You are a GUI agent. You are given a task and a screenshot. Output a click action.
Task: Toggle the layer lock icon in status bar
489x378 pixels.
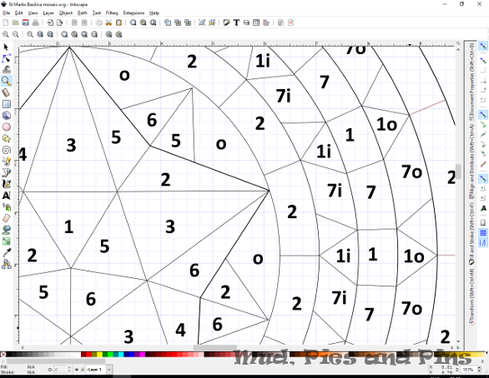pos(82,370)
